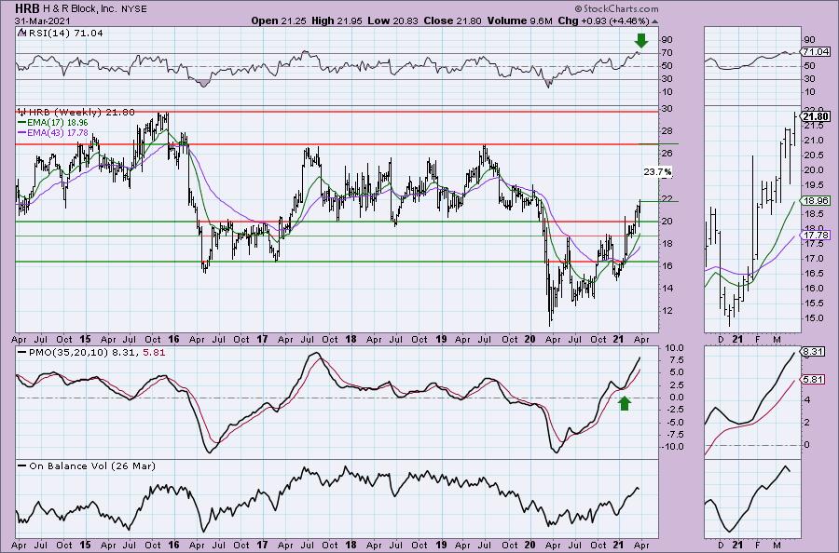Click the 31-Mar-2021 chart date
The width and height of the screenshot is (839, 553).
pos(42,20)
